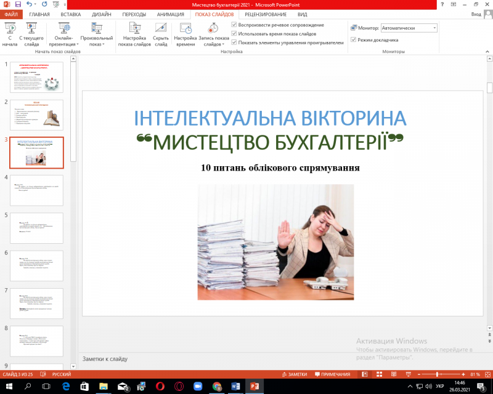Save presentation from quick access toolbar
The width and height of the screenshot is (493, 394).
point(18,4)
